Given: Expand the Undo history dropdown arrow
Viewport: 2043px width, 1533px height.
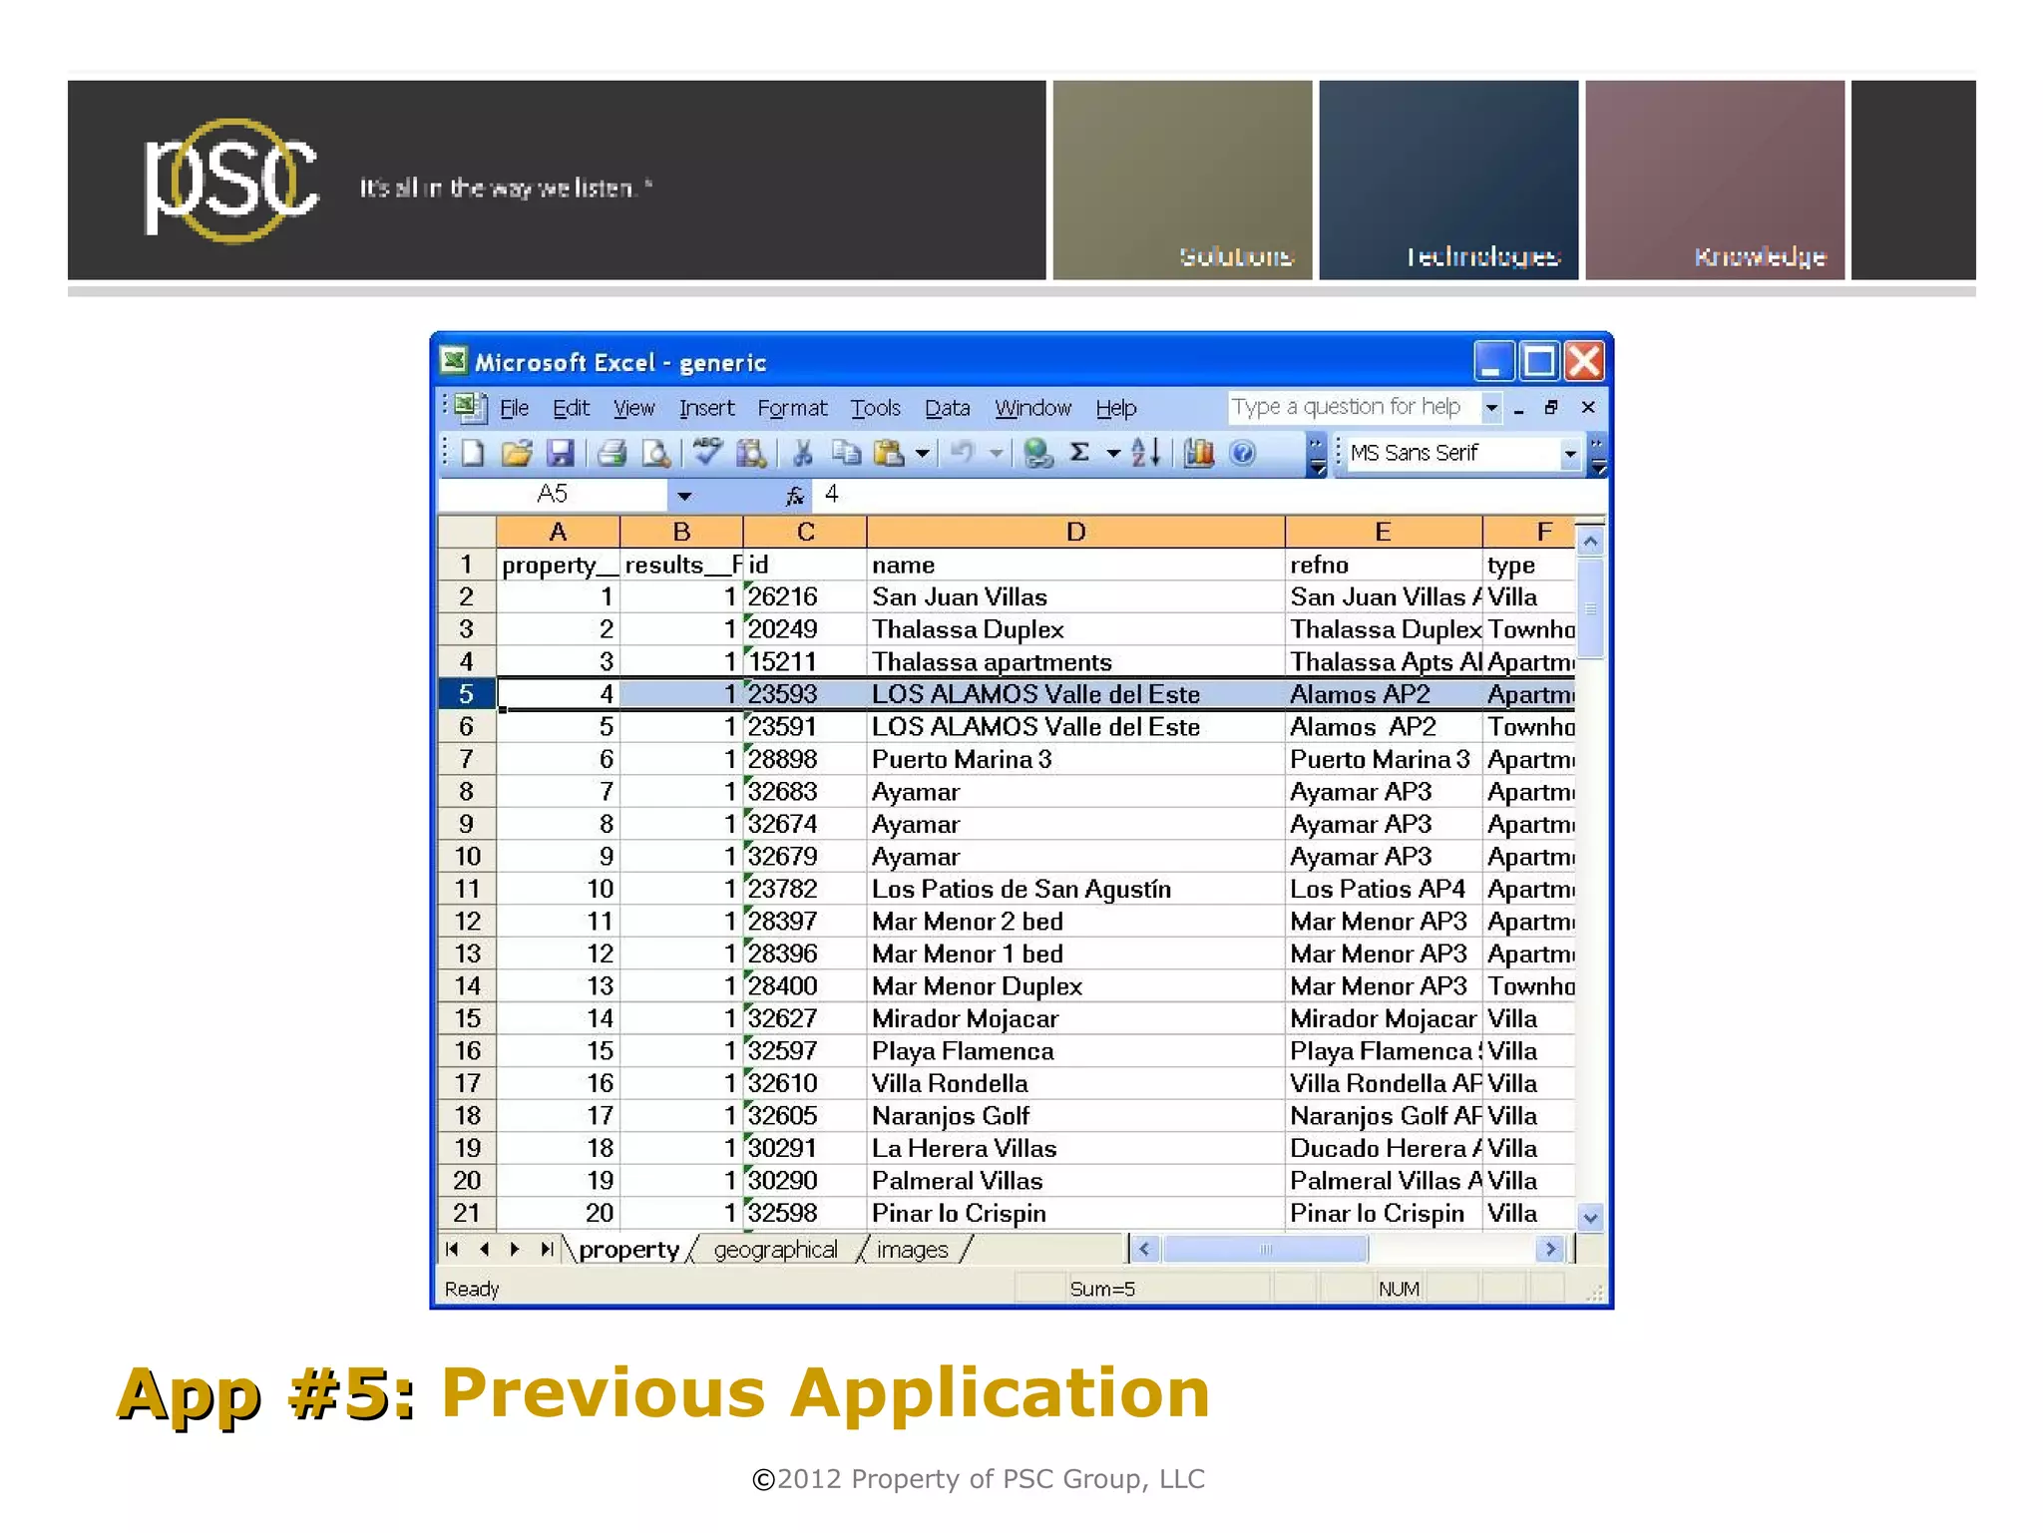Looking at the screenshot, I should coord(996,454).
